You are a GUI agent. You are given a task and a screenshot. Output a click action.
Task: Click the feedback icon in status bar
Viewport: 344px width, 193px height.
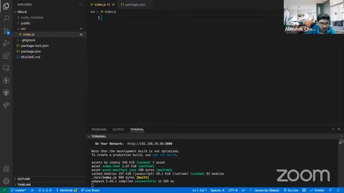331,190
